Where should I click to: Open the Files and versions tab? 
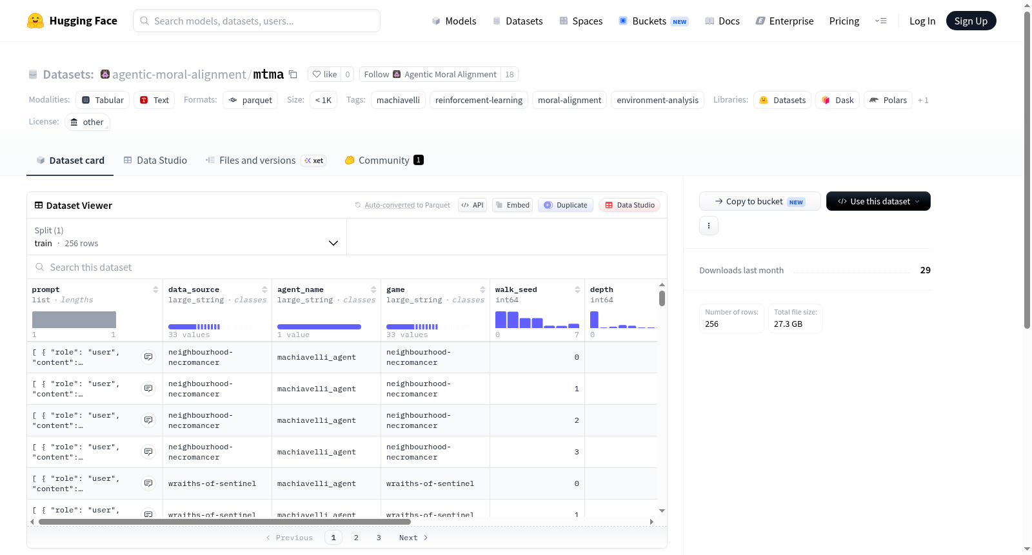pyautogui.click(x=266, y=161)
